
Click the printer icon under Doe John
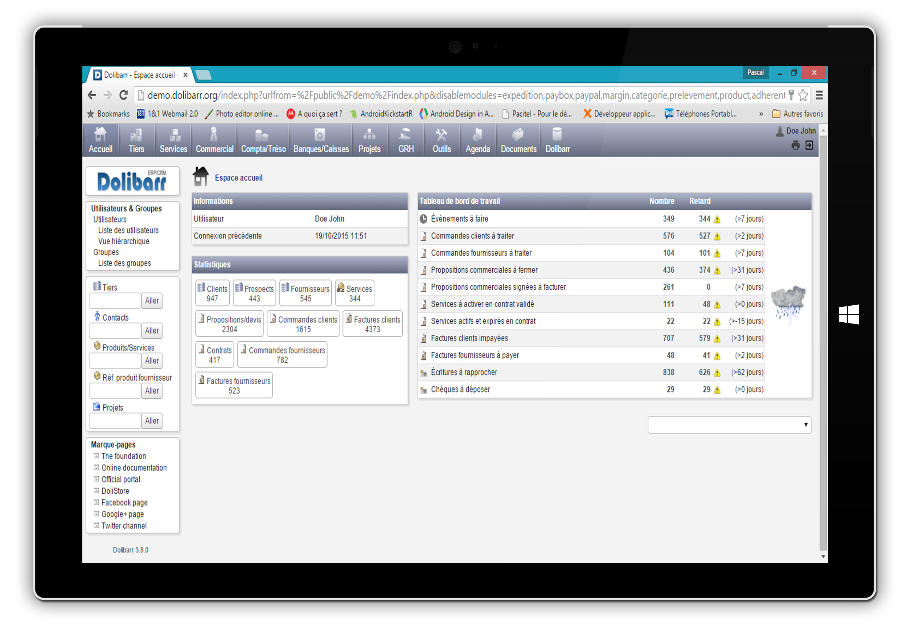pos(795,146)
